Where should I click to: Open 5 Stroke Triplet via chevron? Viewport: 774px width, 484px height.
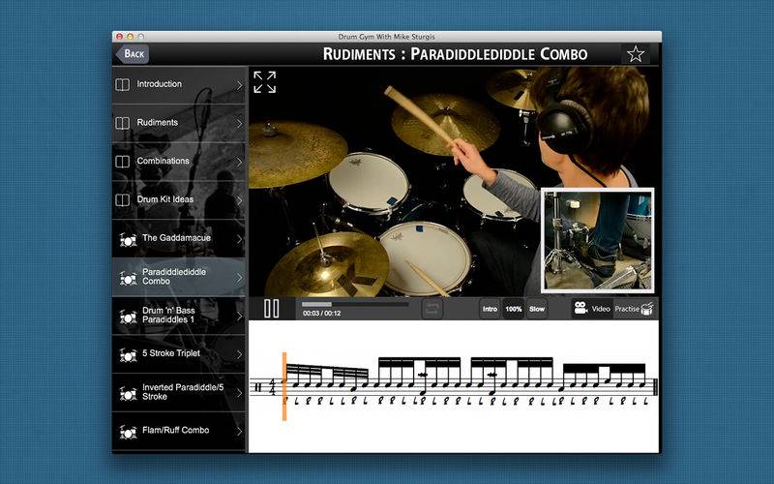tap(239, 354)
